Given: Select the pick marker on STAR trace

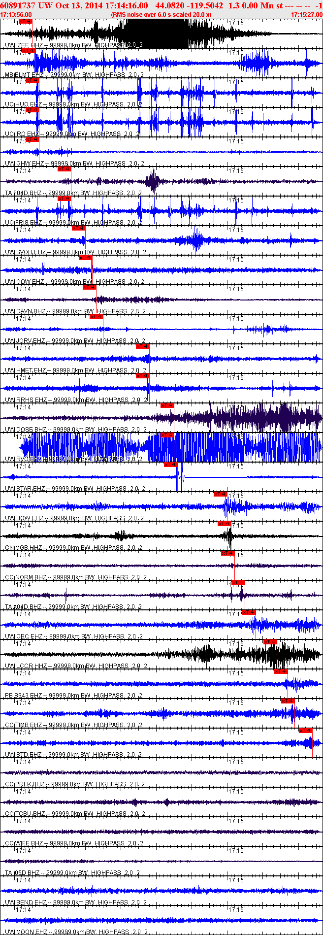Looking at the screenshot, I should 170,465.
